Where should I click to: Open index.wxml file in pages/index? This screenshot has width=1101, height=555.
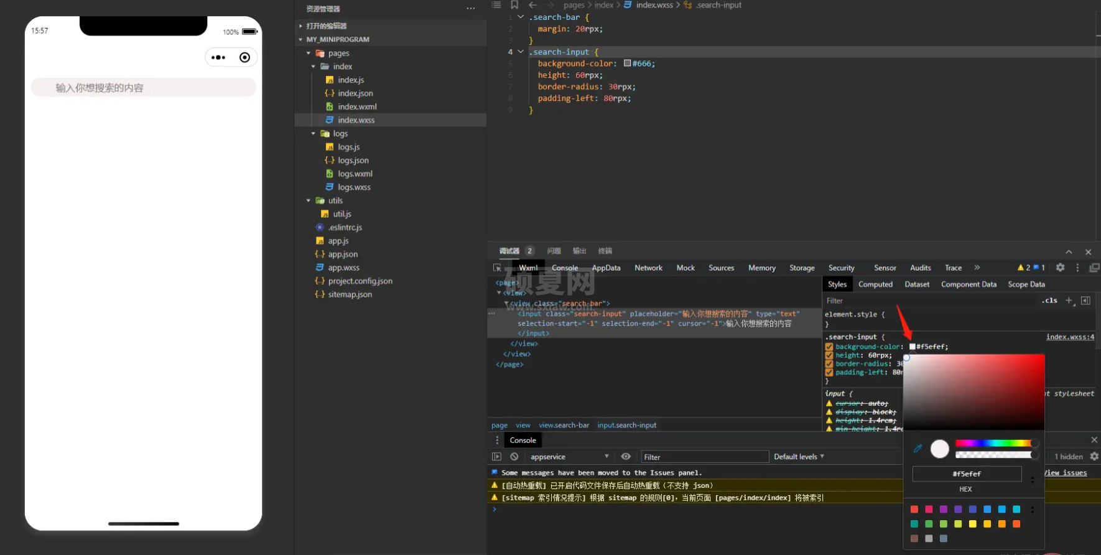pos(357,106)
